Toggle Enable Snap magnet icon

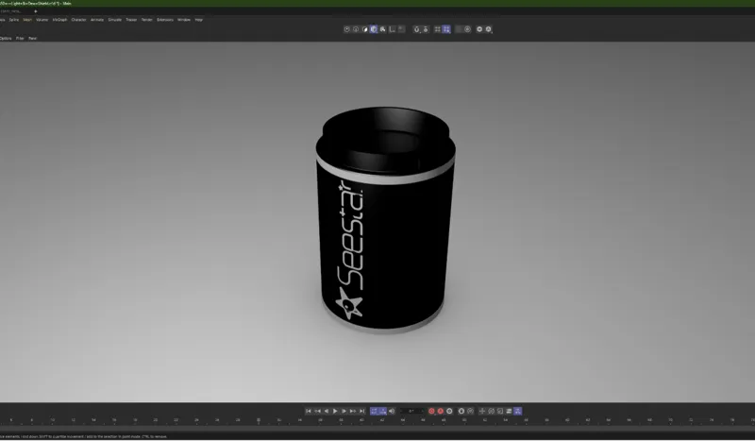tap(417, 29)
